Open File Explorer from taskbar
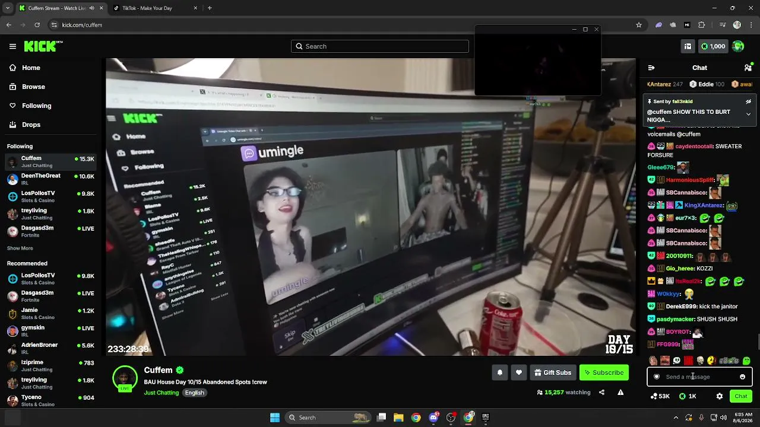 (398, 418)
